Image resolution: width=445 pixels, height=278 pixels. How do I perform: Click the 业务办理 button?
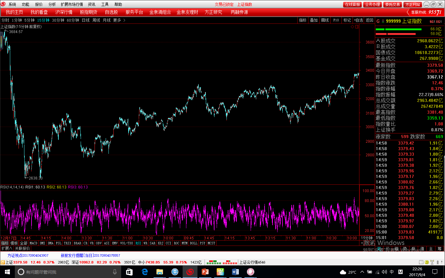click(372, 4)
